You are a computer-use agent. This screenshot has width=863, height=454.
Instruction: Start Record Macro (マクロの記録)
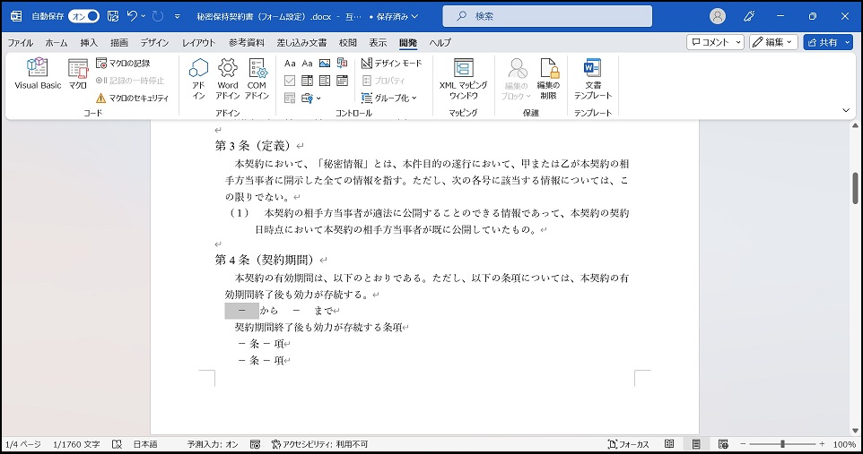click(x=123, y=64)
